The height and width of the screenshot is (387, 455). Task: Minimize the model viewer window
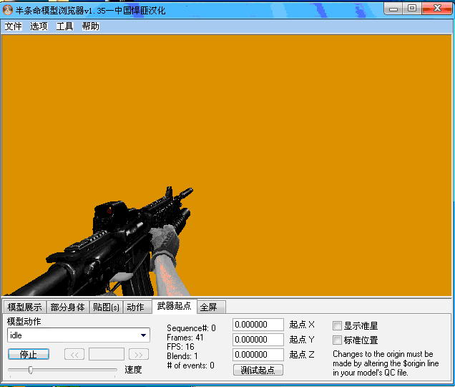[x=395, y=8]
